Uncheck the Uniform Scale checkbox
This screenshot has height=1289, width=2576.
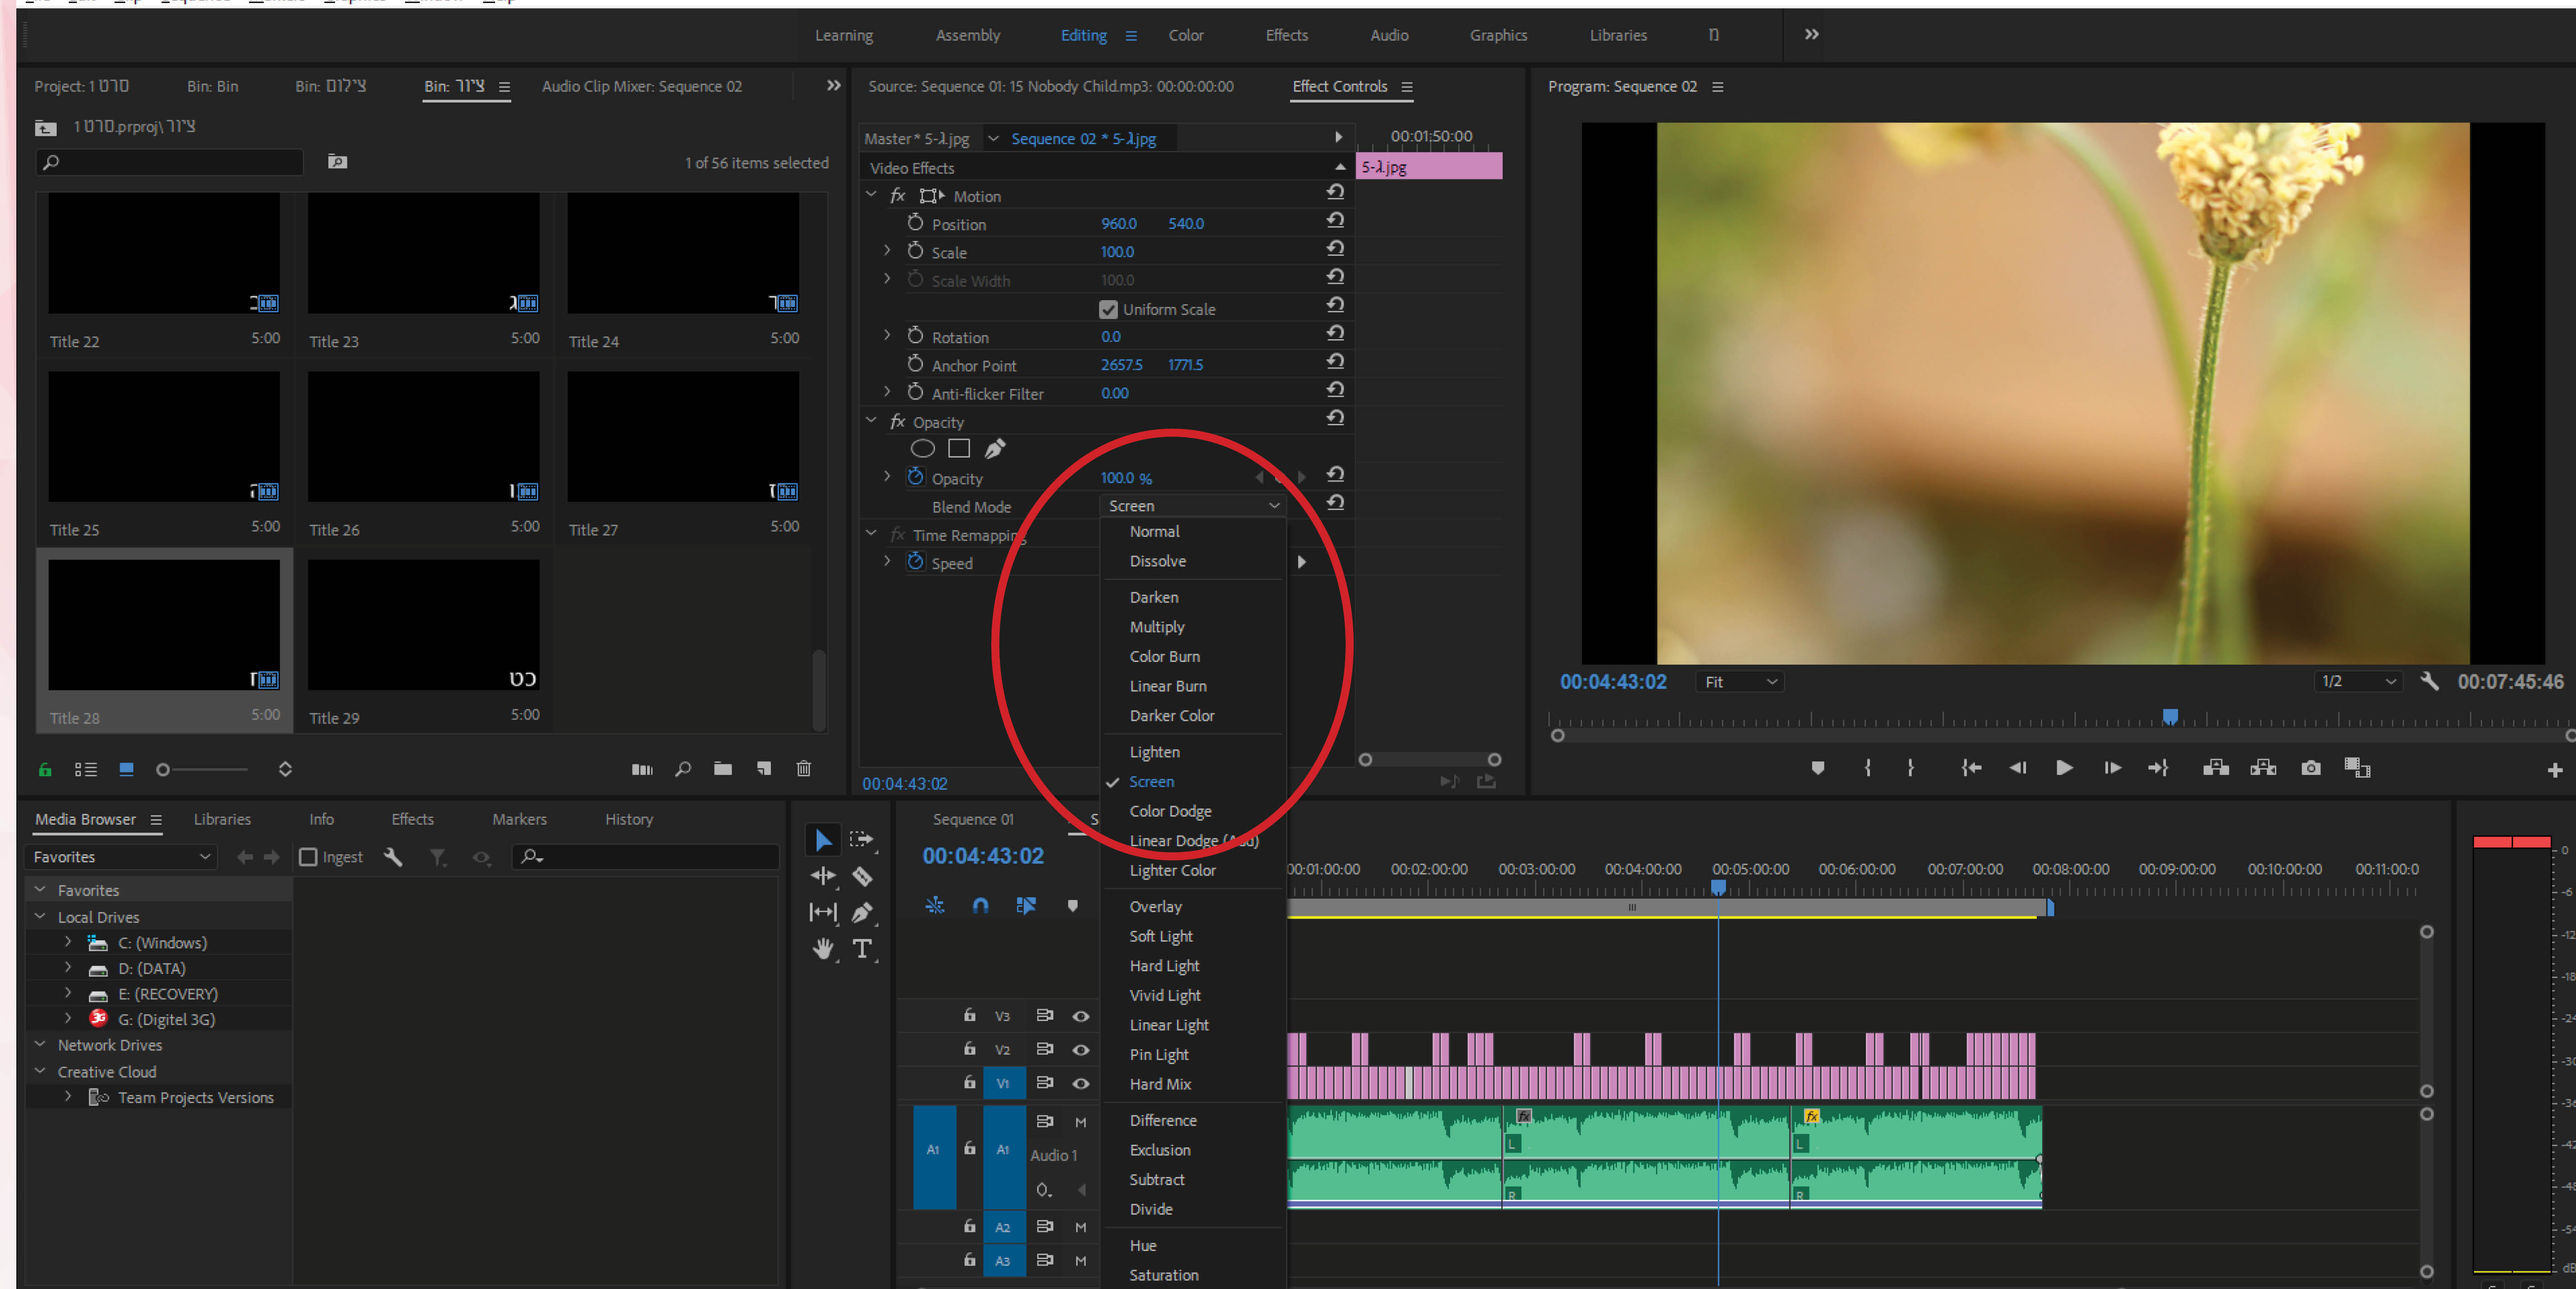coord(1108,309)
